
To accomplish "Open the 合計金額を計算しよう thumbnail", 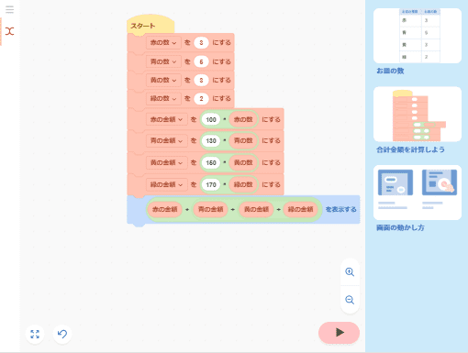I will click(x=418, y=114).
